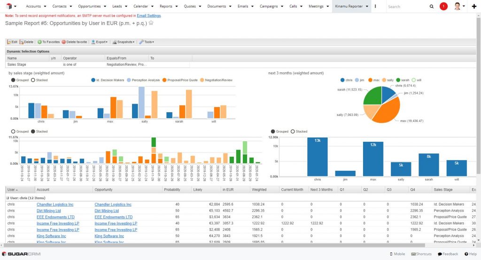This screenshot has height=260, width=481.
Task: Click the plus quick create icon
Action: [x=474, y=7]
